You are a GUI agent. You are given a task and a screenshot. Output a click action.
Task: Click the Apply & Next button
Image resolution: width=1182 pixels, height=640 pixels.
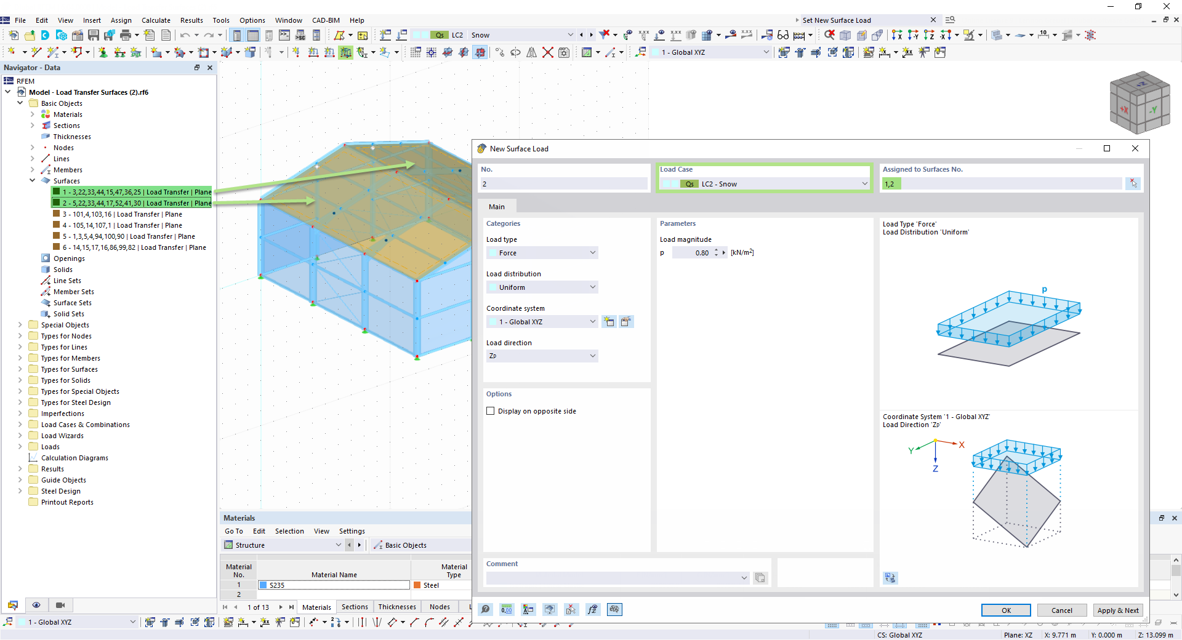(x=1119, y=610)
